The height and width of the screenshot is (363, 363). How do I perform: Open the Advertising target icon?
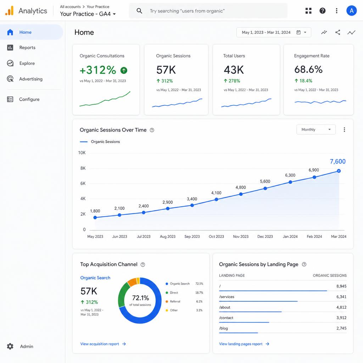[x=10, y=79]
